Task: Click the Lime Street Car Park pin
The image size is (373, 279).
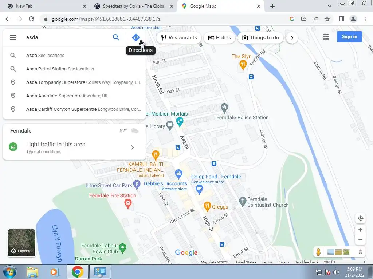Action: pos(137,185)
